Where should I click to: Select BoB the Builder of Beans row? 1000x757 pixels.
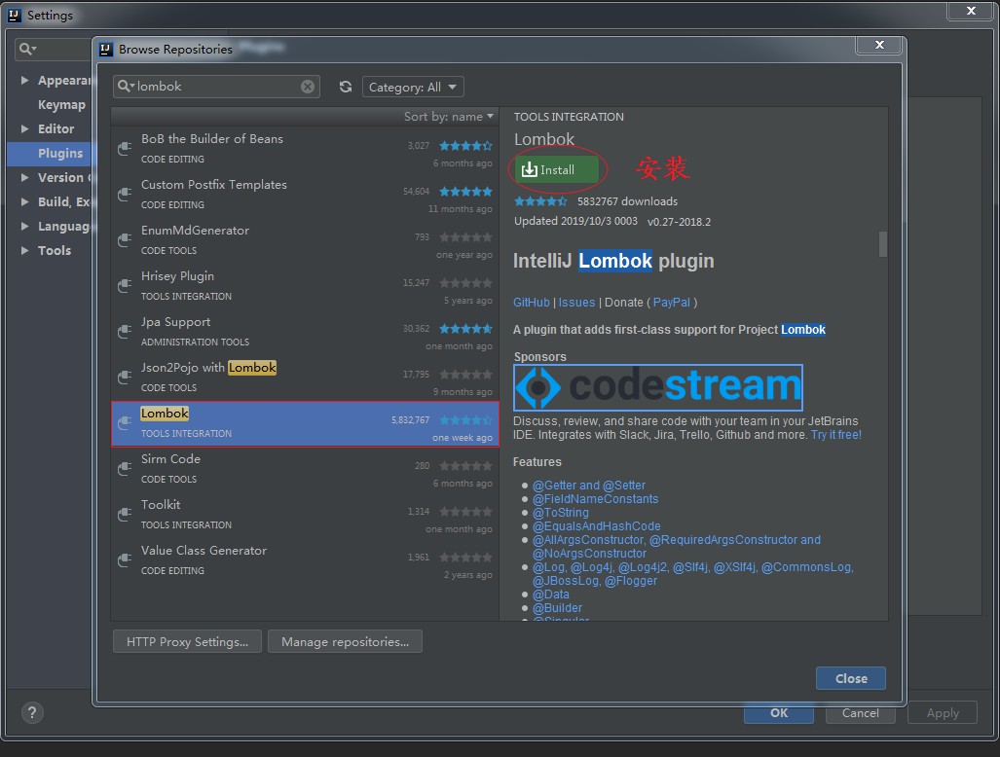point(304,149)
